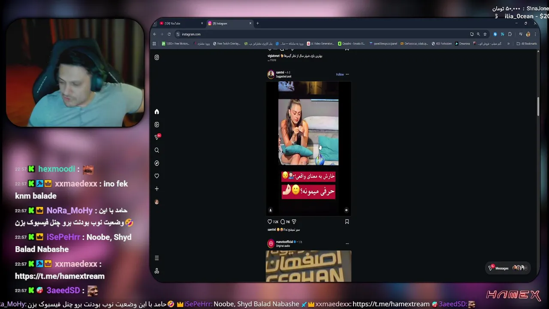Like the samtnl post heart icon
The image size is (549, 309).
[270, 222]
